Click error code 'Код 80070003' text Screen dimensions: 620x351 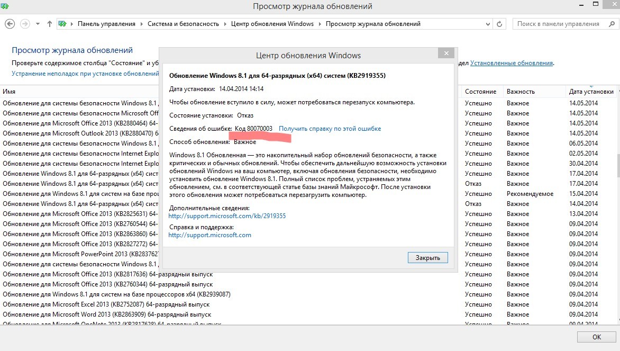(x=253, y=129)
